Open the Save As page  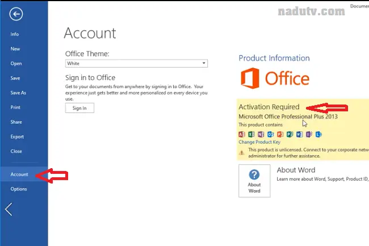pyautogui.click(x=18, y=93)
